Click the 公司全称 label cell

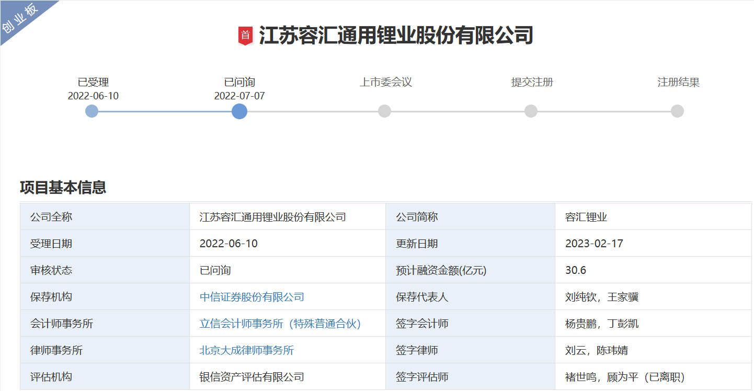[x=105, y=217]
